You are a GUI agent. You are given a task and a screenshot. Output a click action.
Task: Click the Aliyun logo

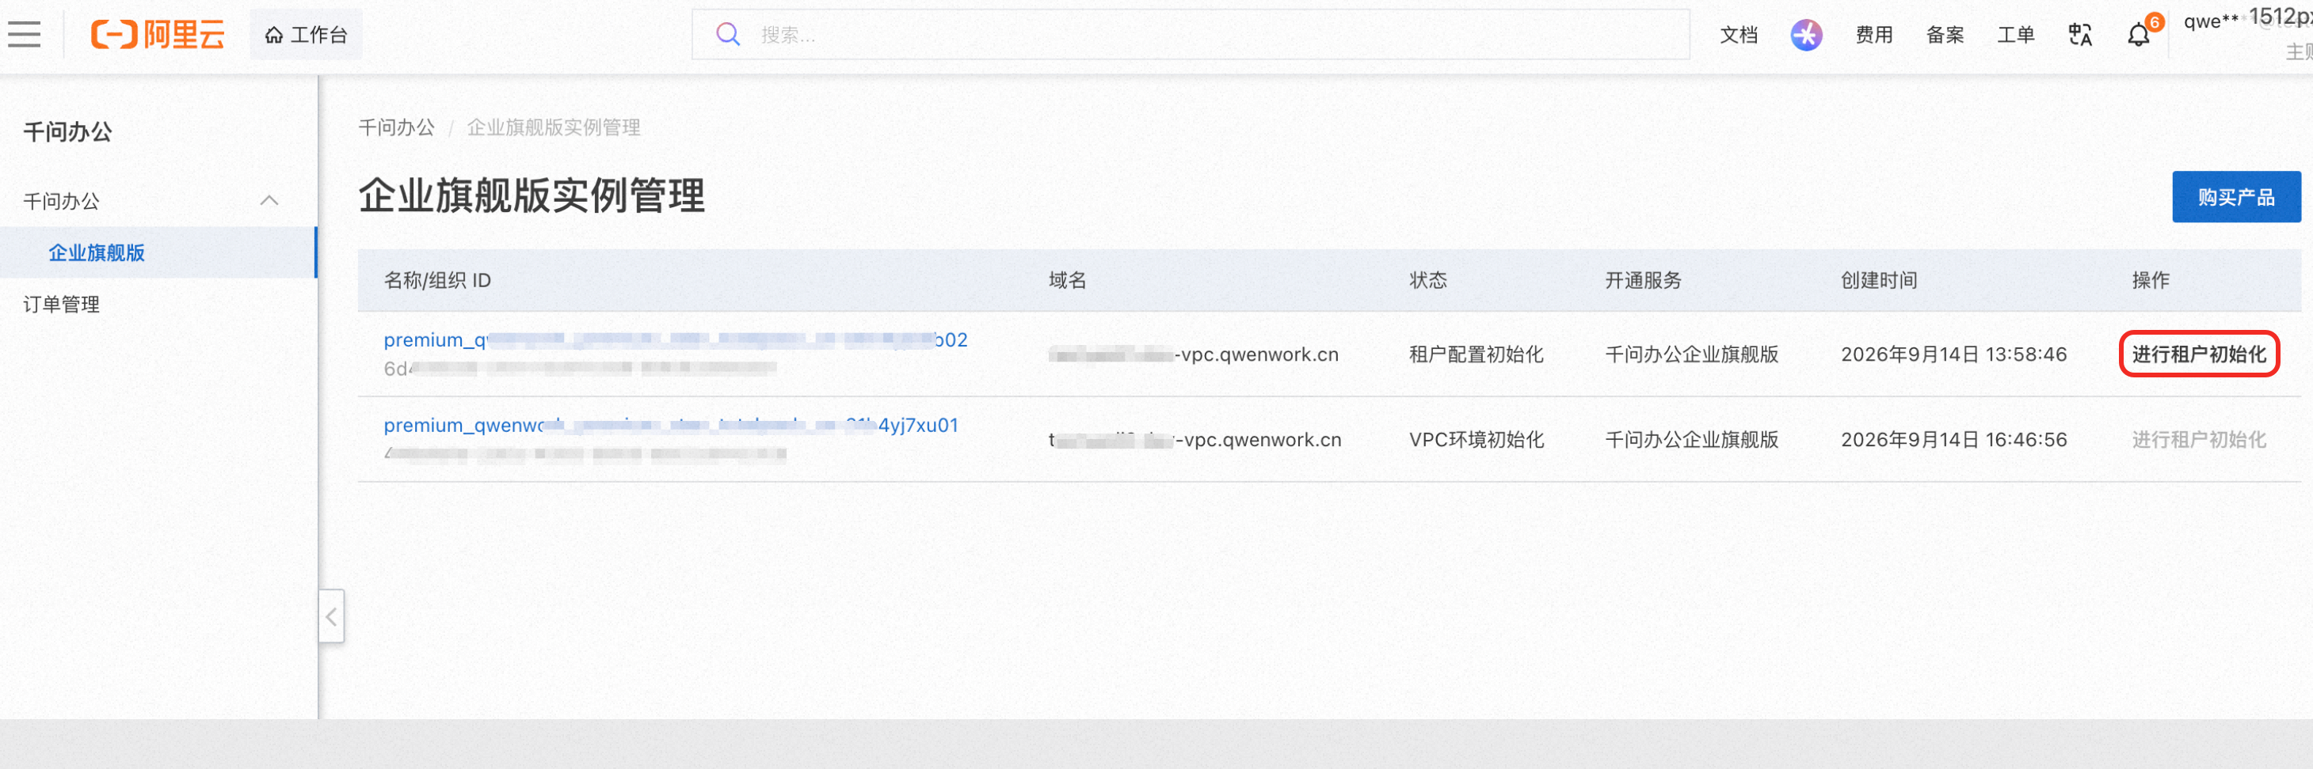click(x=157, y=34)
